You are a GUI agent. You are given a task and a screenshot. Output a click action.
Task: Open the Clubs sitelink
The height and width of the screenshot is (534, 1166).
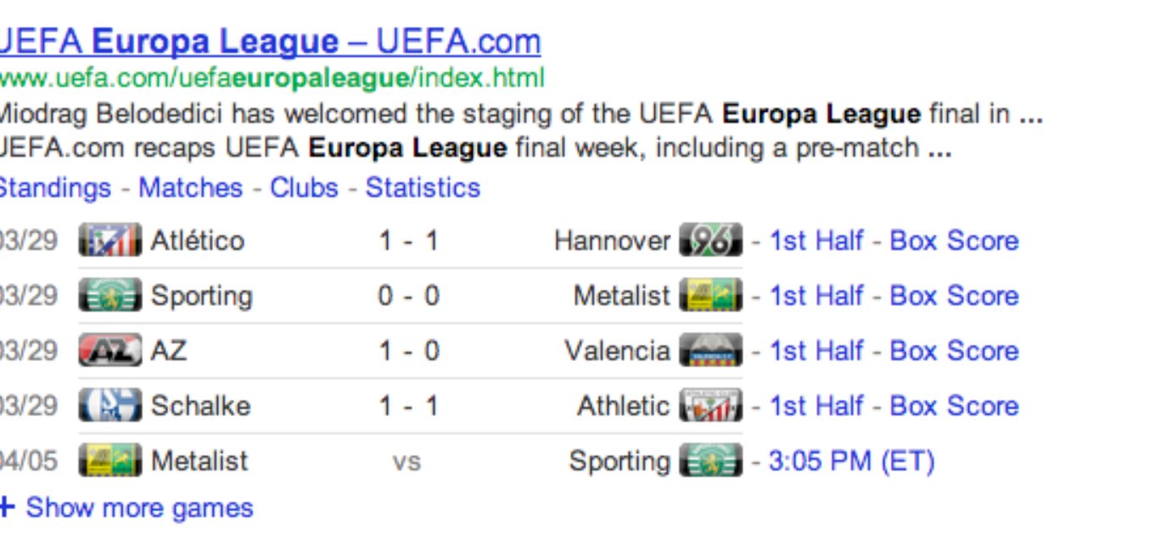(x=304, y=187)
